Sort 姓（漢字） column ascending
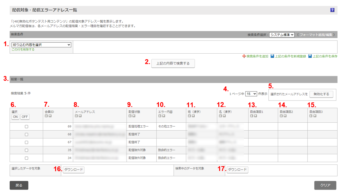 point(189,116)
